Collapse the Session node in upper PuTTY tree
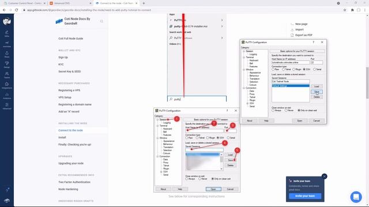Screen dimensions: 369x207 pyautogui.click(x=244, y=51)
